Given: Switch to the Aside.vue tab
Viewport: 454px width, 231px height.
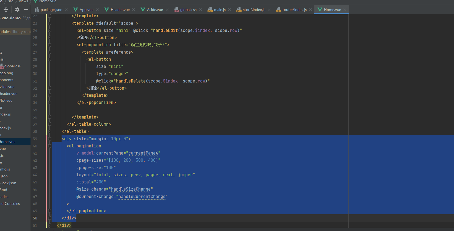Looking at the screenshot, I should [155, 10].
